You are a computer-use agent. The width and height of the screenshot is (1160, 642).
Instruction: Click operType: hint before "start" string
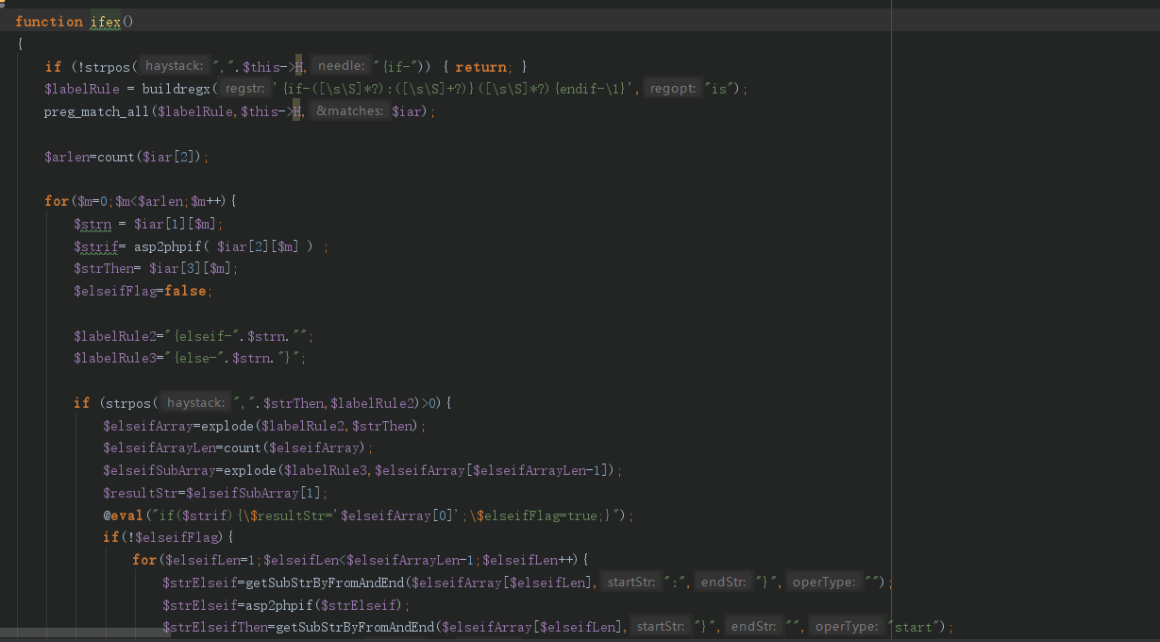pyautogui.click(x=845, y=628)
